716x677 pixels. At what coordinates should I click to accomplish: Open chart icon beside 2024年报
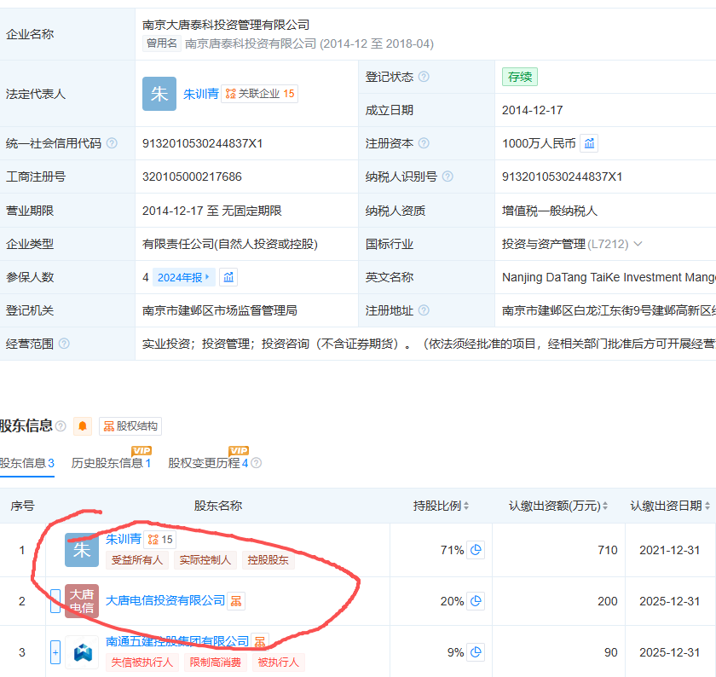click(x=228, y=277)
